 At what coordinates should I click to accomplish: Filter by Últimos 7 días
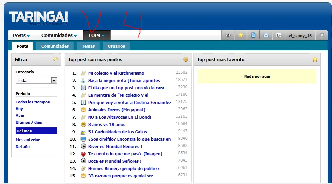[x=29, y=122]
